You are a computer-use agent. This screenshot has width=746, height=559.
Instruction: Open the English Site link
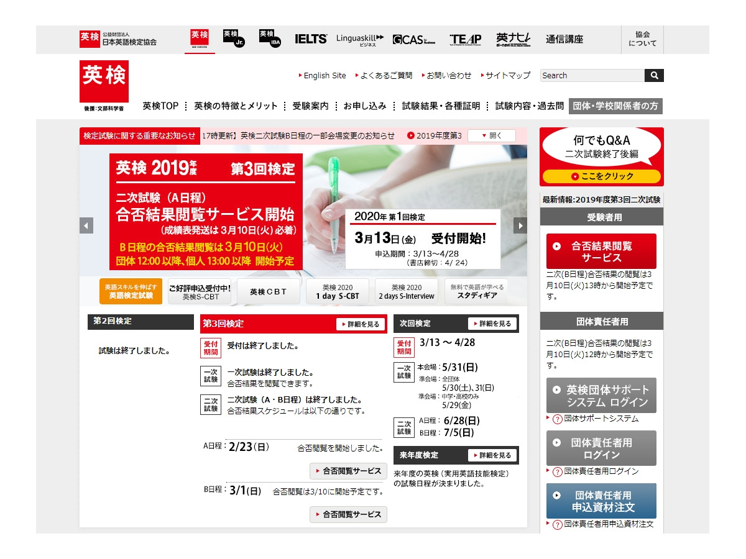[325, 75]
